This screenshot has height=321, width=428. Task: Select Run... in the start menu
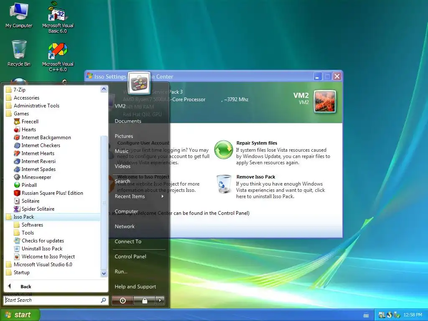(121, 271)
